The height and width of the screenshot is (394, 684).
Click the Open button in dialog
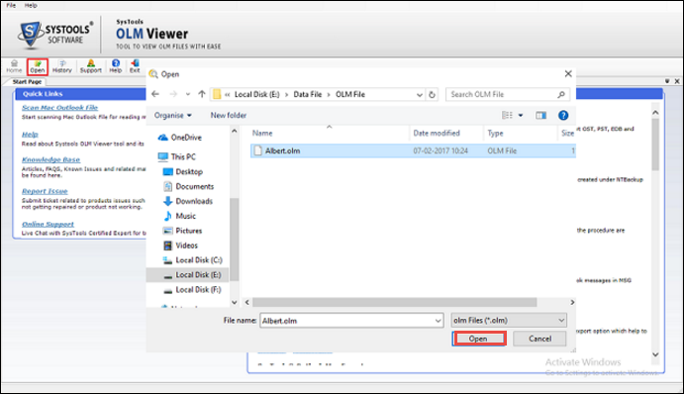(x=478, y=339)
